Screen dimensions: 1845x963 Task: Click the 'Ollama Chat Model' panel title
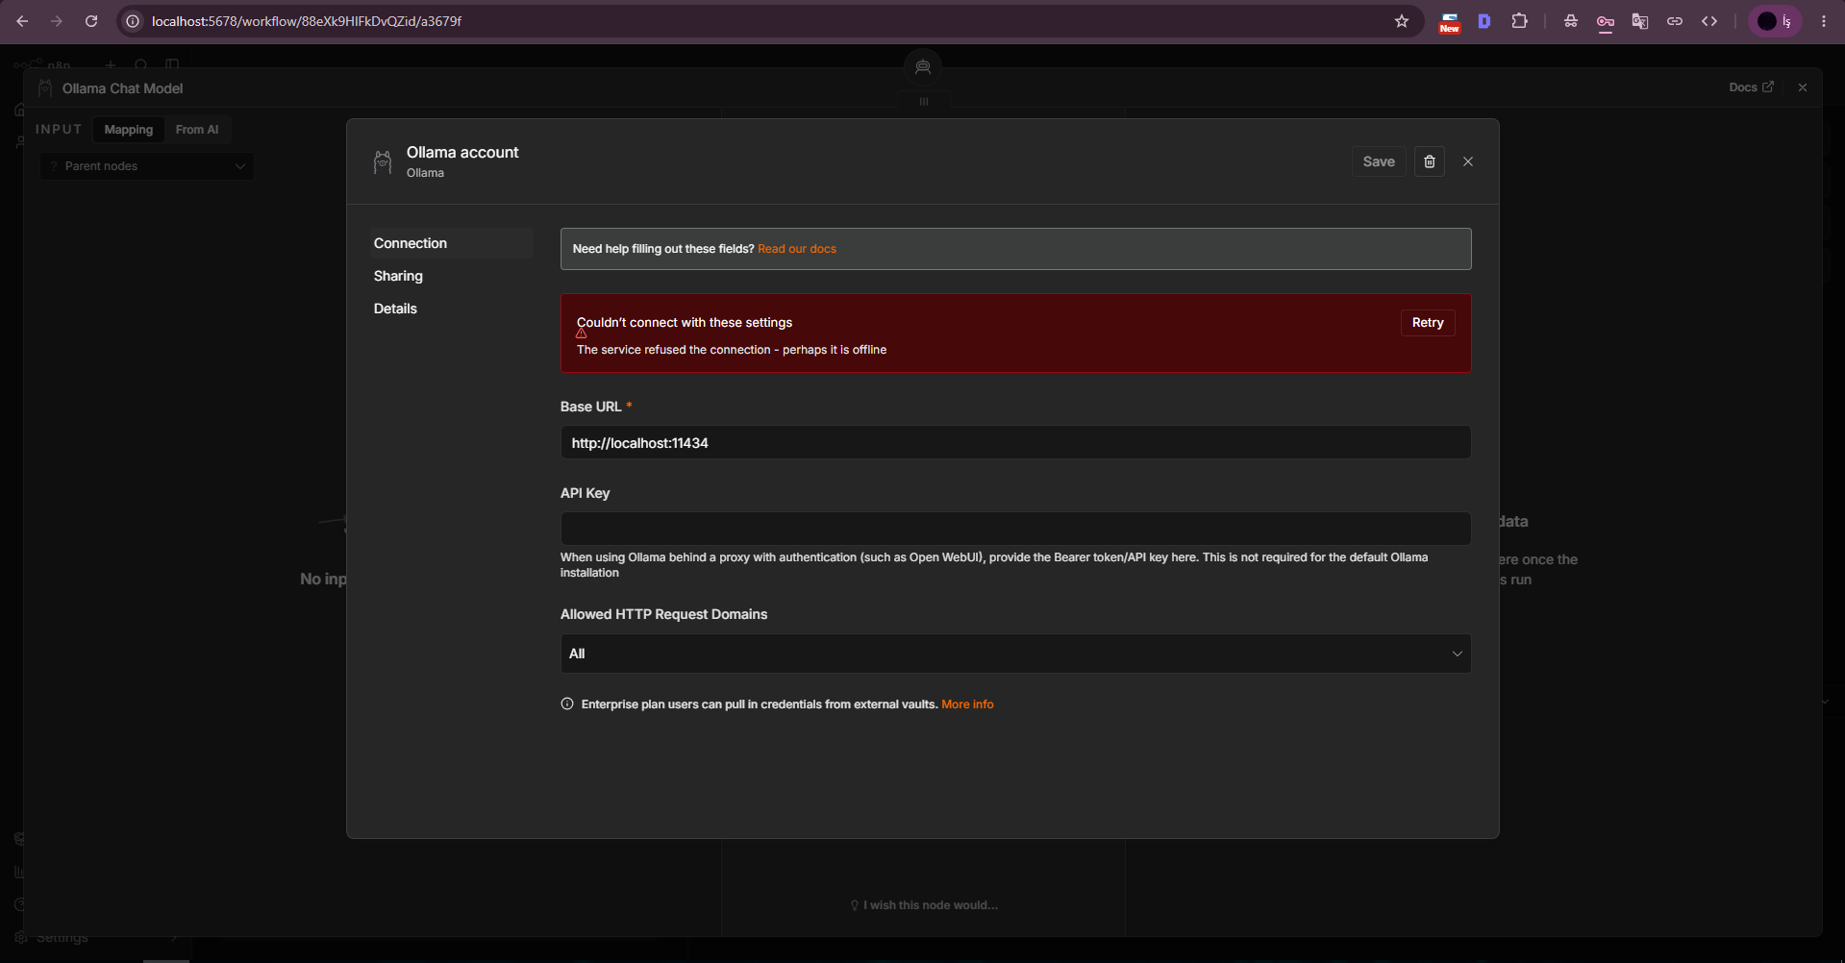[122, 88]
